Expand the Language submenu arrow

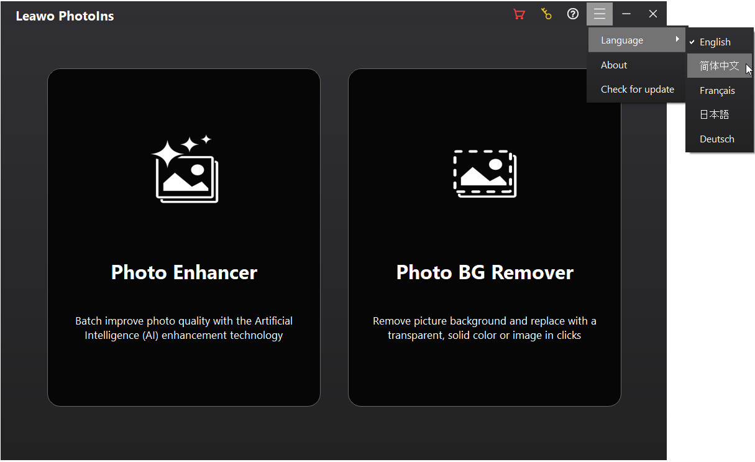click(677, 40)
